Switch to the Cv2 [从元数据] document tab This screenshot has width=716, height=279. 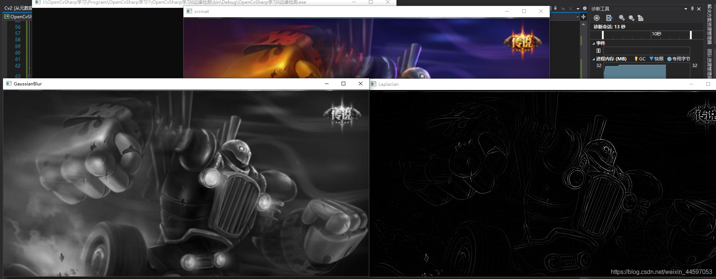pyautogui.click(x=18, y=8)
